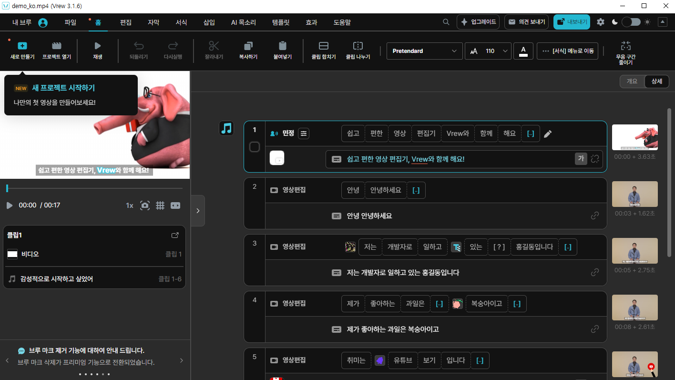Click the peach sticker icon in clip 4
The image size is (675, 380).
click(457, 304)
